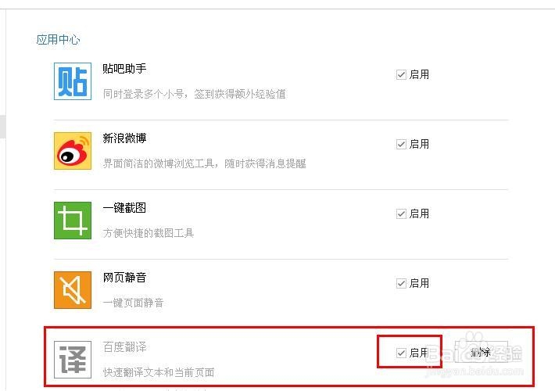Disable the 一键截图 启用 checkbox
Viewport: 555px width, 391px height.
pyautogui.click(x=401, y=214)
